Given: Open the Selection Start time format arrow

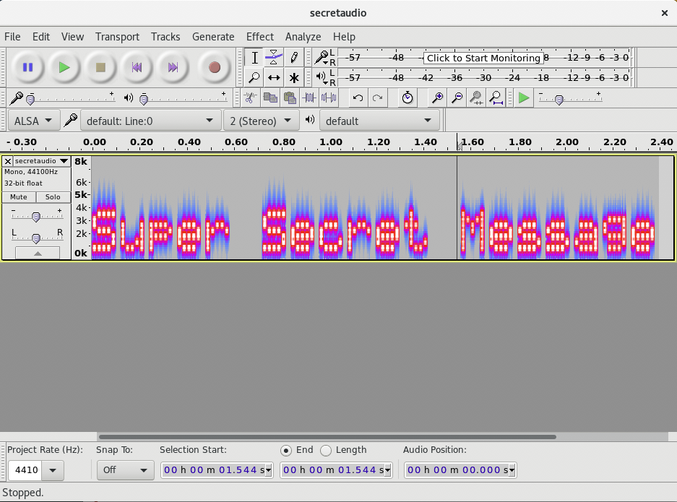Looking at the screenshot, I should tap(268, 470).
